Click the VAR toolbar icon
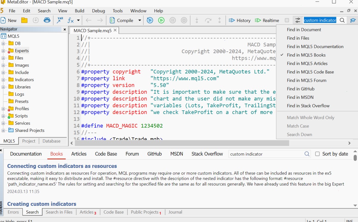The image size is (358, 222). tap(60, 20)
